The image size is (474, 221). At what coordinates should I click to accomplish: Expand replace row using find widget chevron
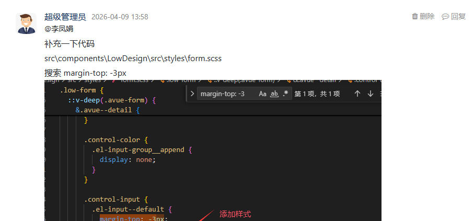click(x=192, y=94)
